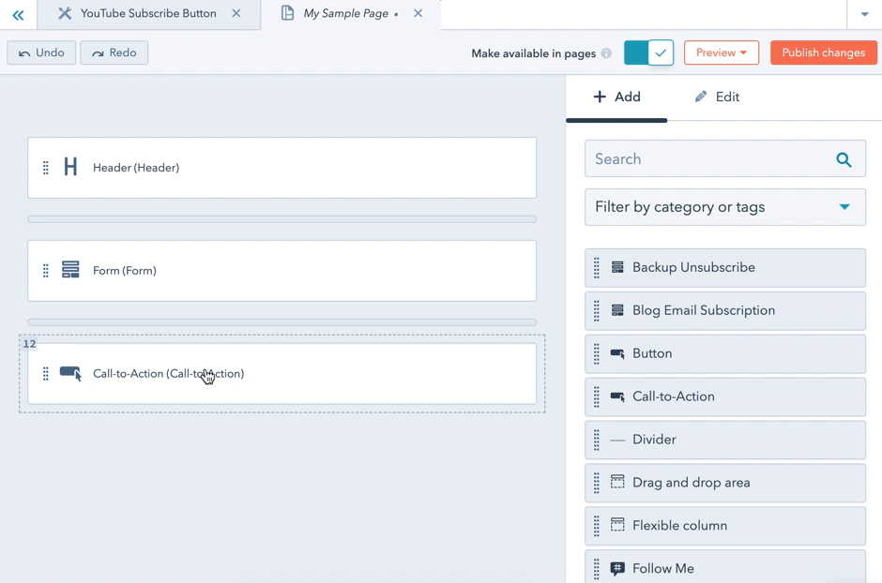Toggle Make available in pages switch
Viewport: 882px width, 583px height.
(x=648, y=52)
